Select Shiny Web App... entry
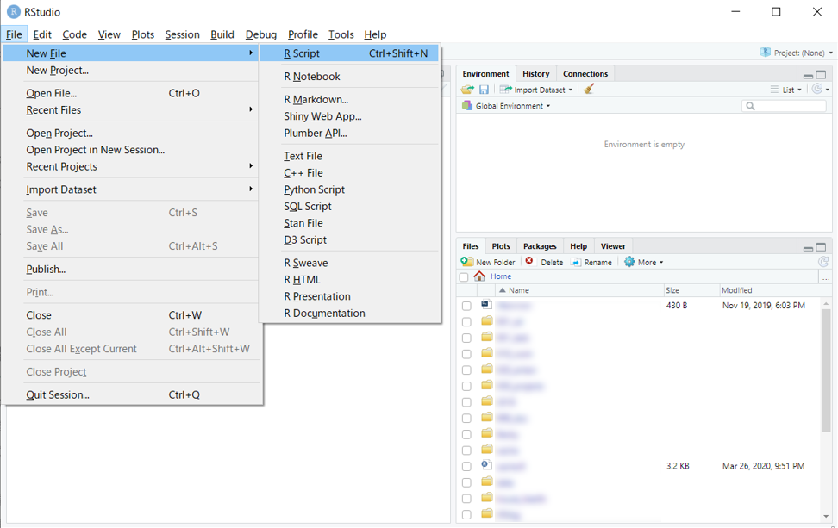Screen dimensions: 838x528 (x=349, y=116)
